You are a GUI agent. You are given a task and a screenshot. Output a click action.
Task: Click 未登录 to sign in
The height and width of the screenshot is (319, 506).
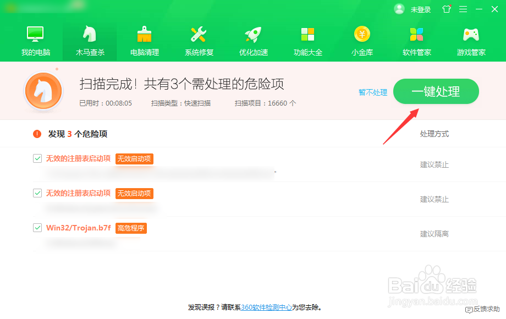[420, 9]
